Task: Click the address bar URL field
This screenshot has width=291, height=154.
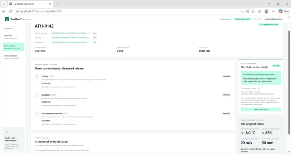Action: pyautogui.click(x=128, y=11)
